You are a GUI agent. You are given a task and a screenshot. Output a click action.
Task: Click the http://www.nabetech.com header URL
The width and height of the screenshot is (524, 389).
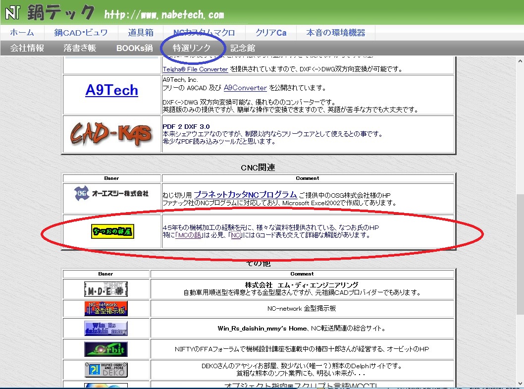(164, 15)
